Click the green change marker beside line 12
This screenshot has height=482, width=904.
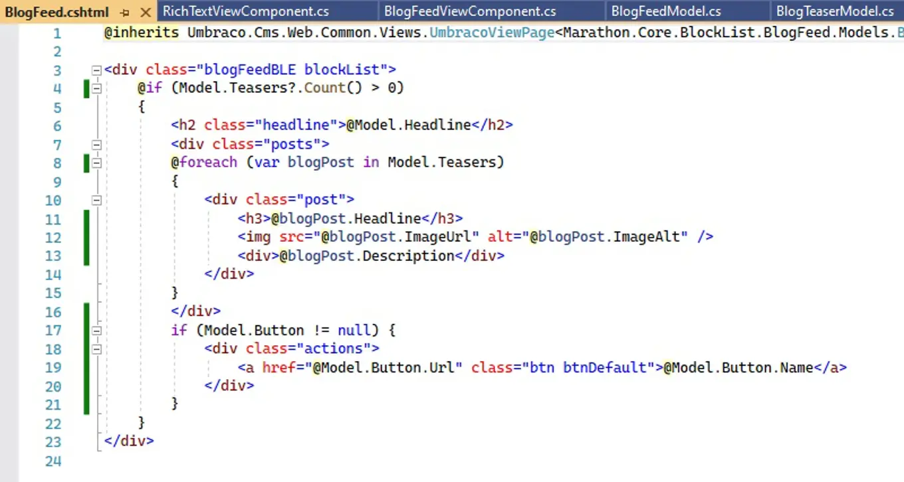pyautogui.click(x=86, y=237)
